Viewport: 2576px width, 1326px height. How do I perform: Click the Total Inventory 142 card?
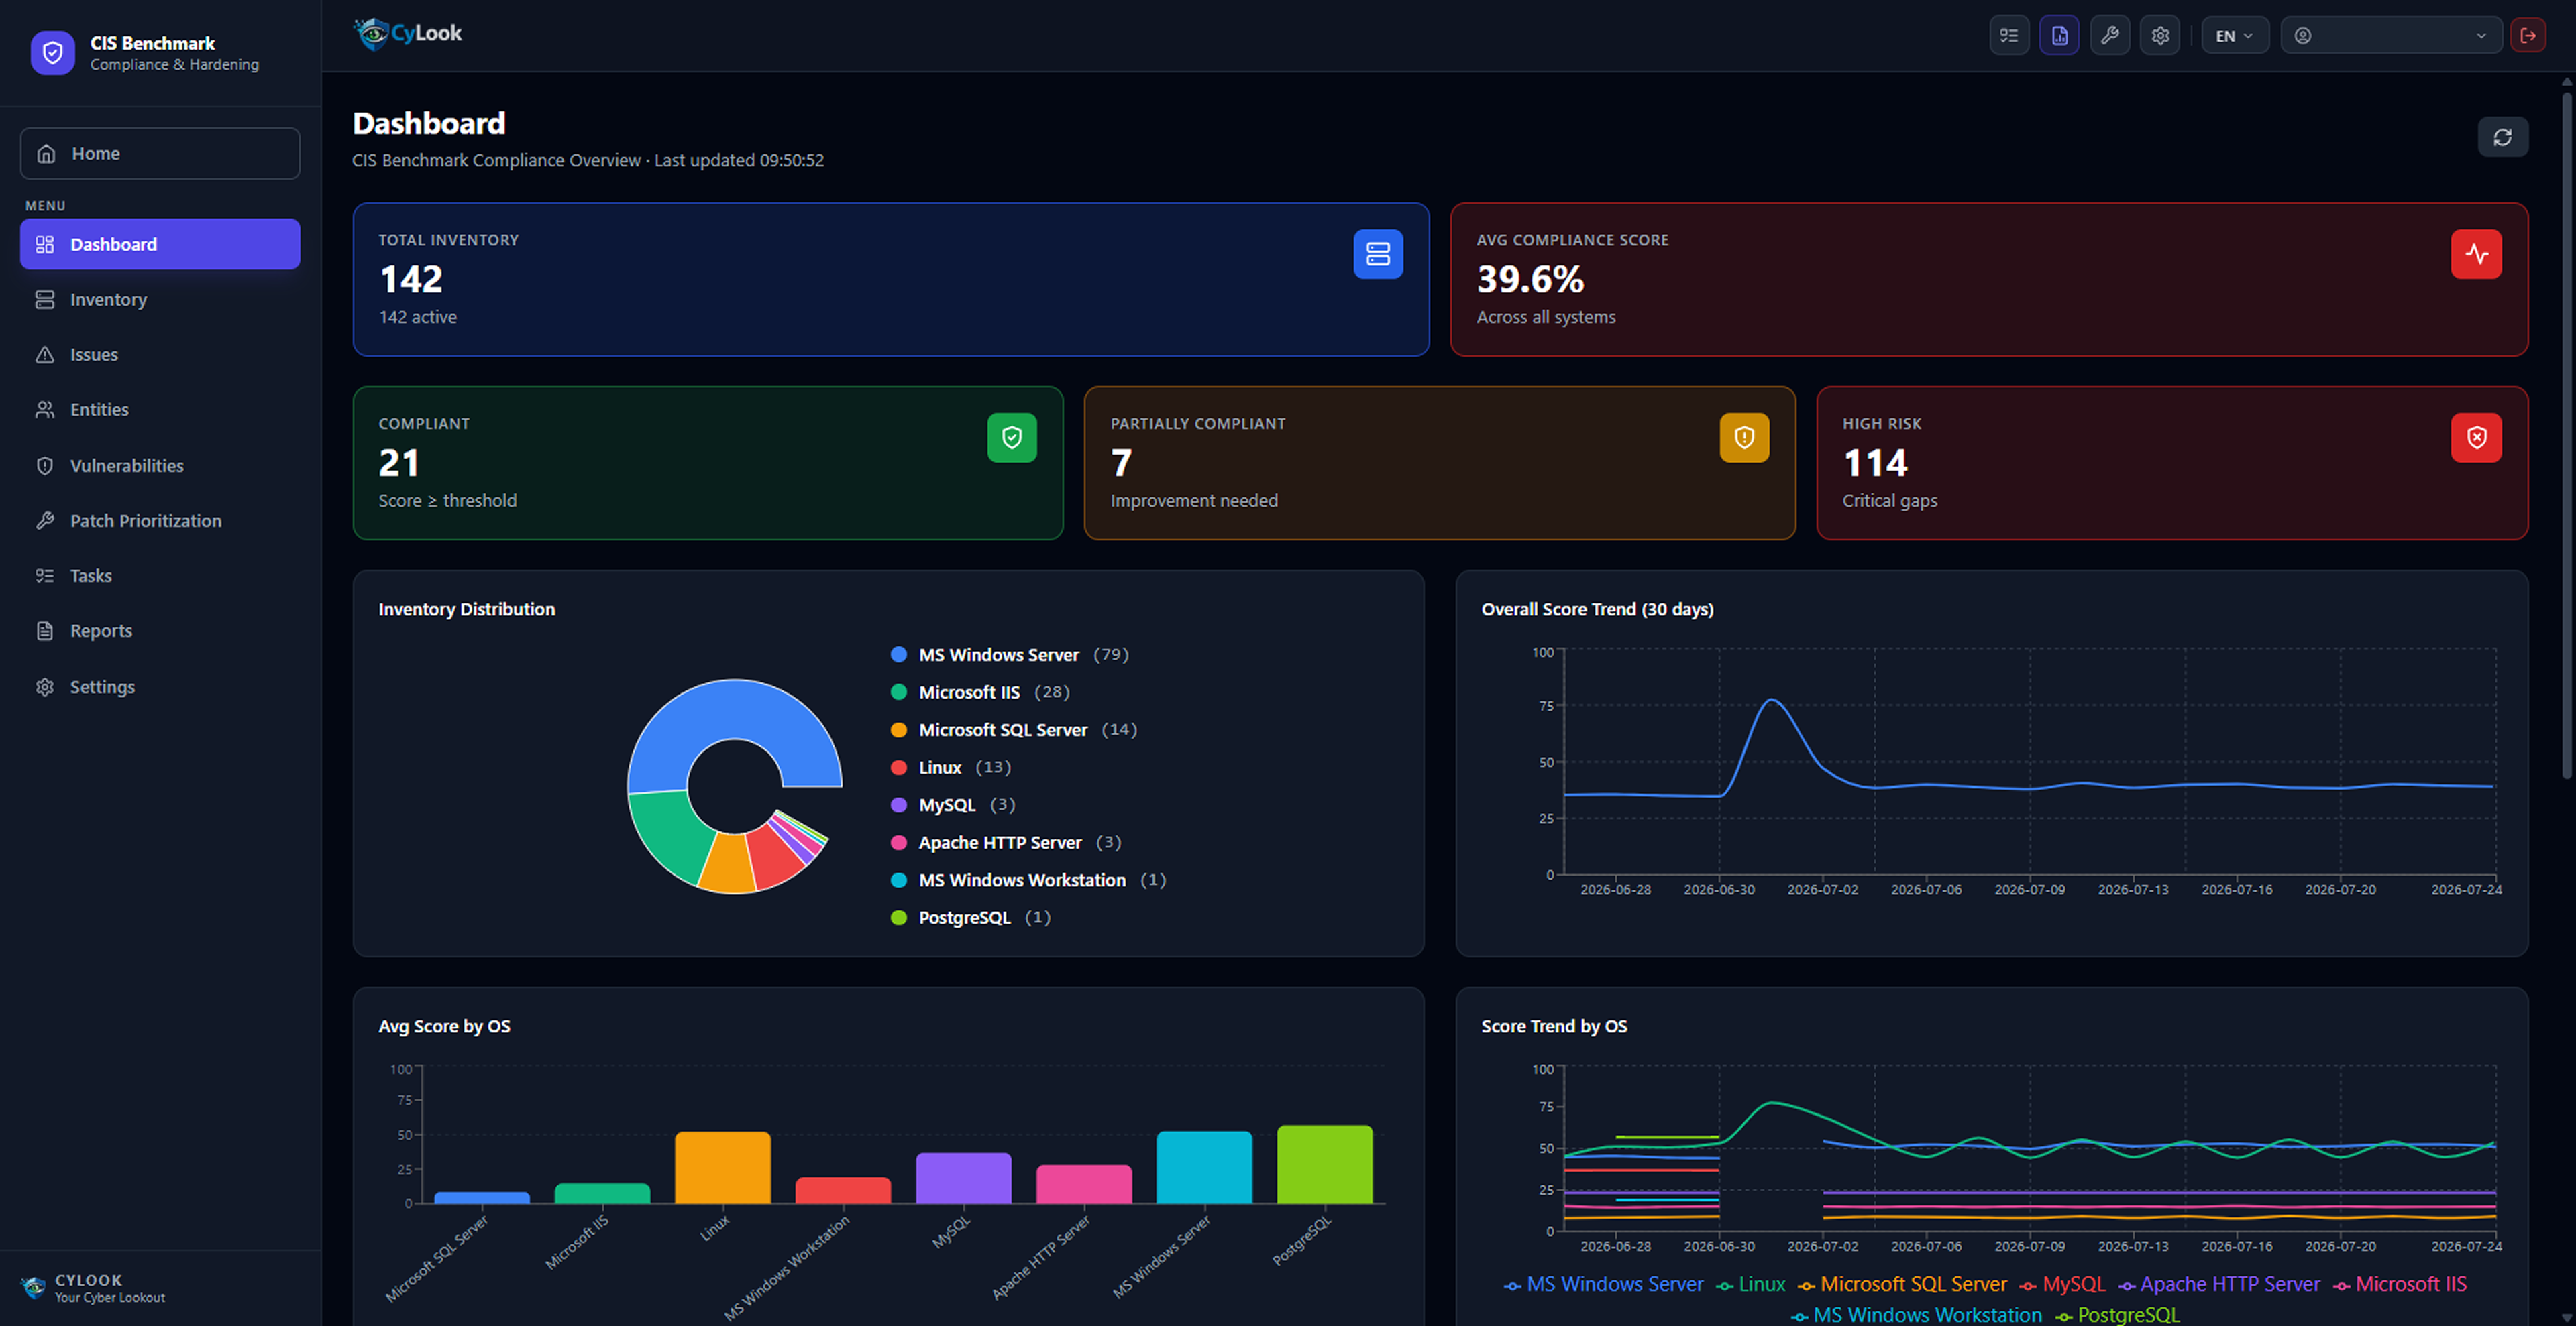coord(891,280)
